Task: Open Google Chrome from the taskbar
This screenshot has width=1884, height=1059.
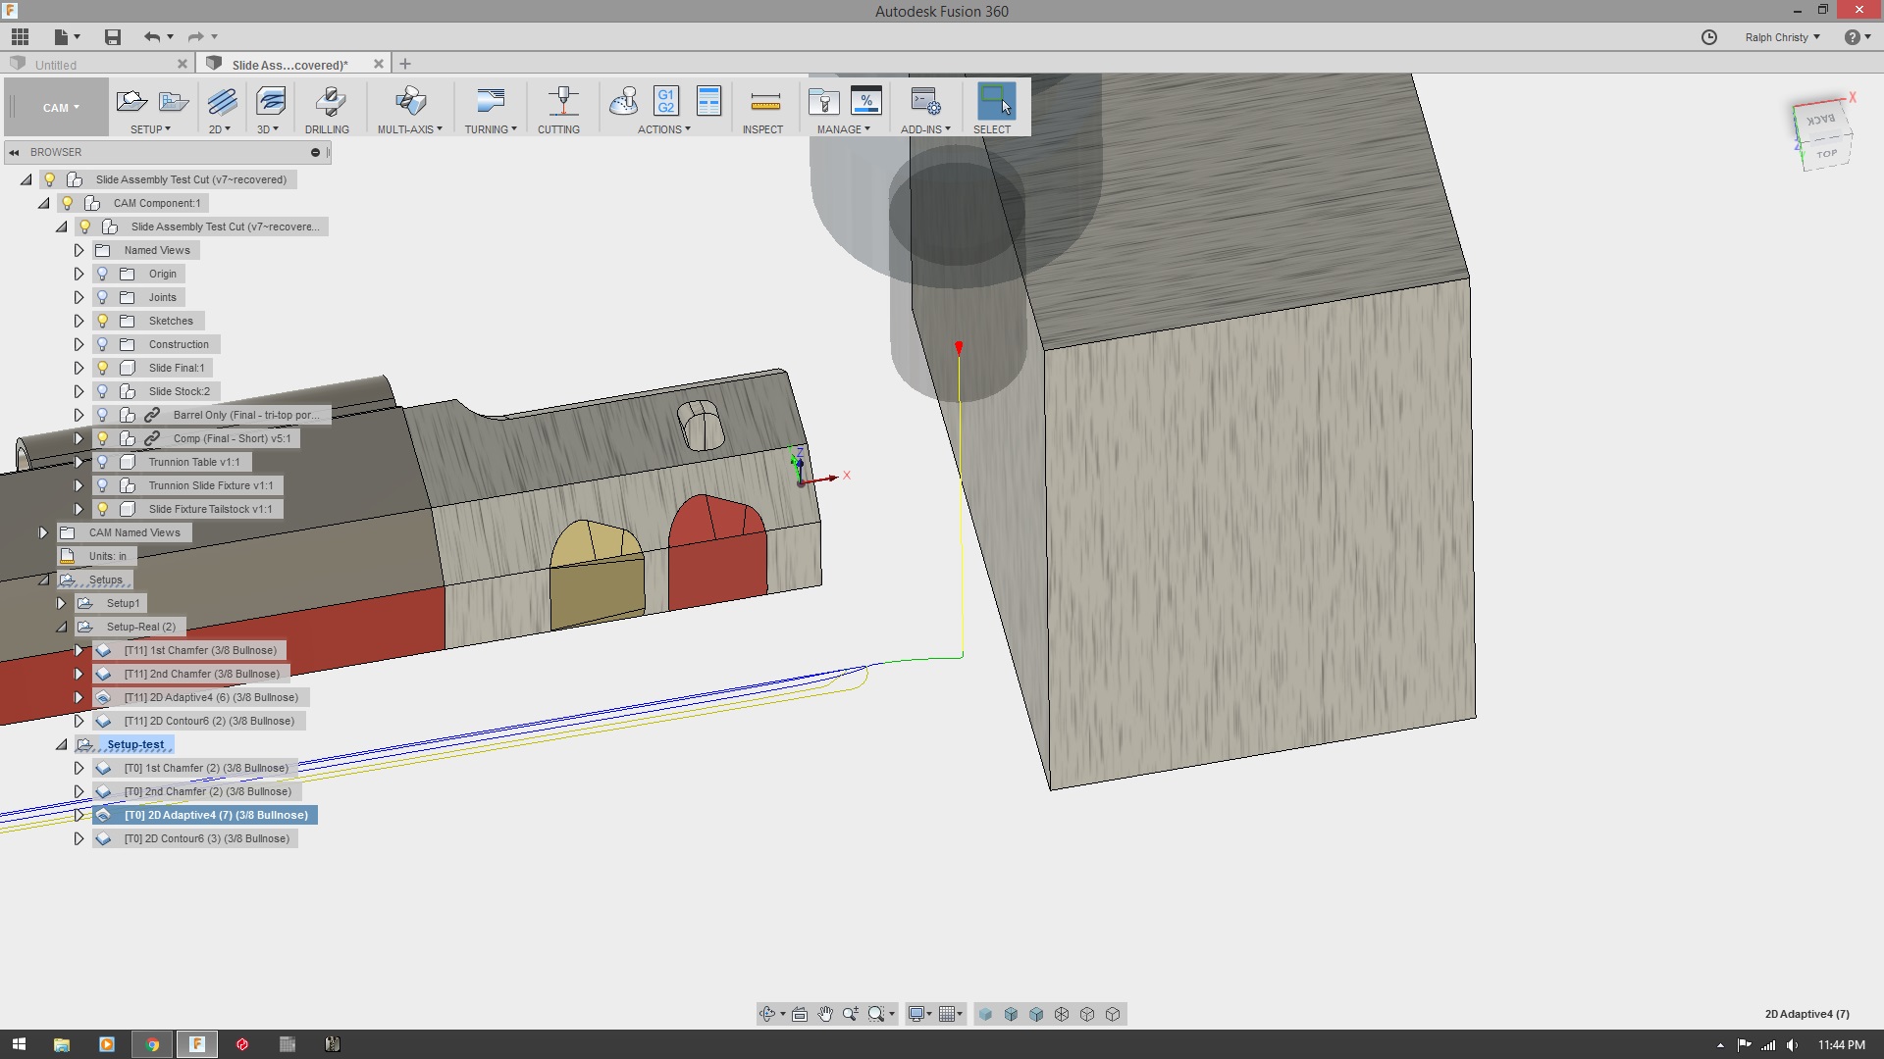Action: coord(152,1043)
